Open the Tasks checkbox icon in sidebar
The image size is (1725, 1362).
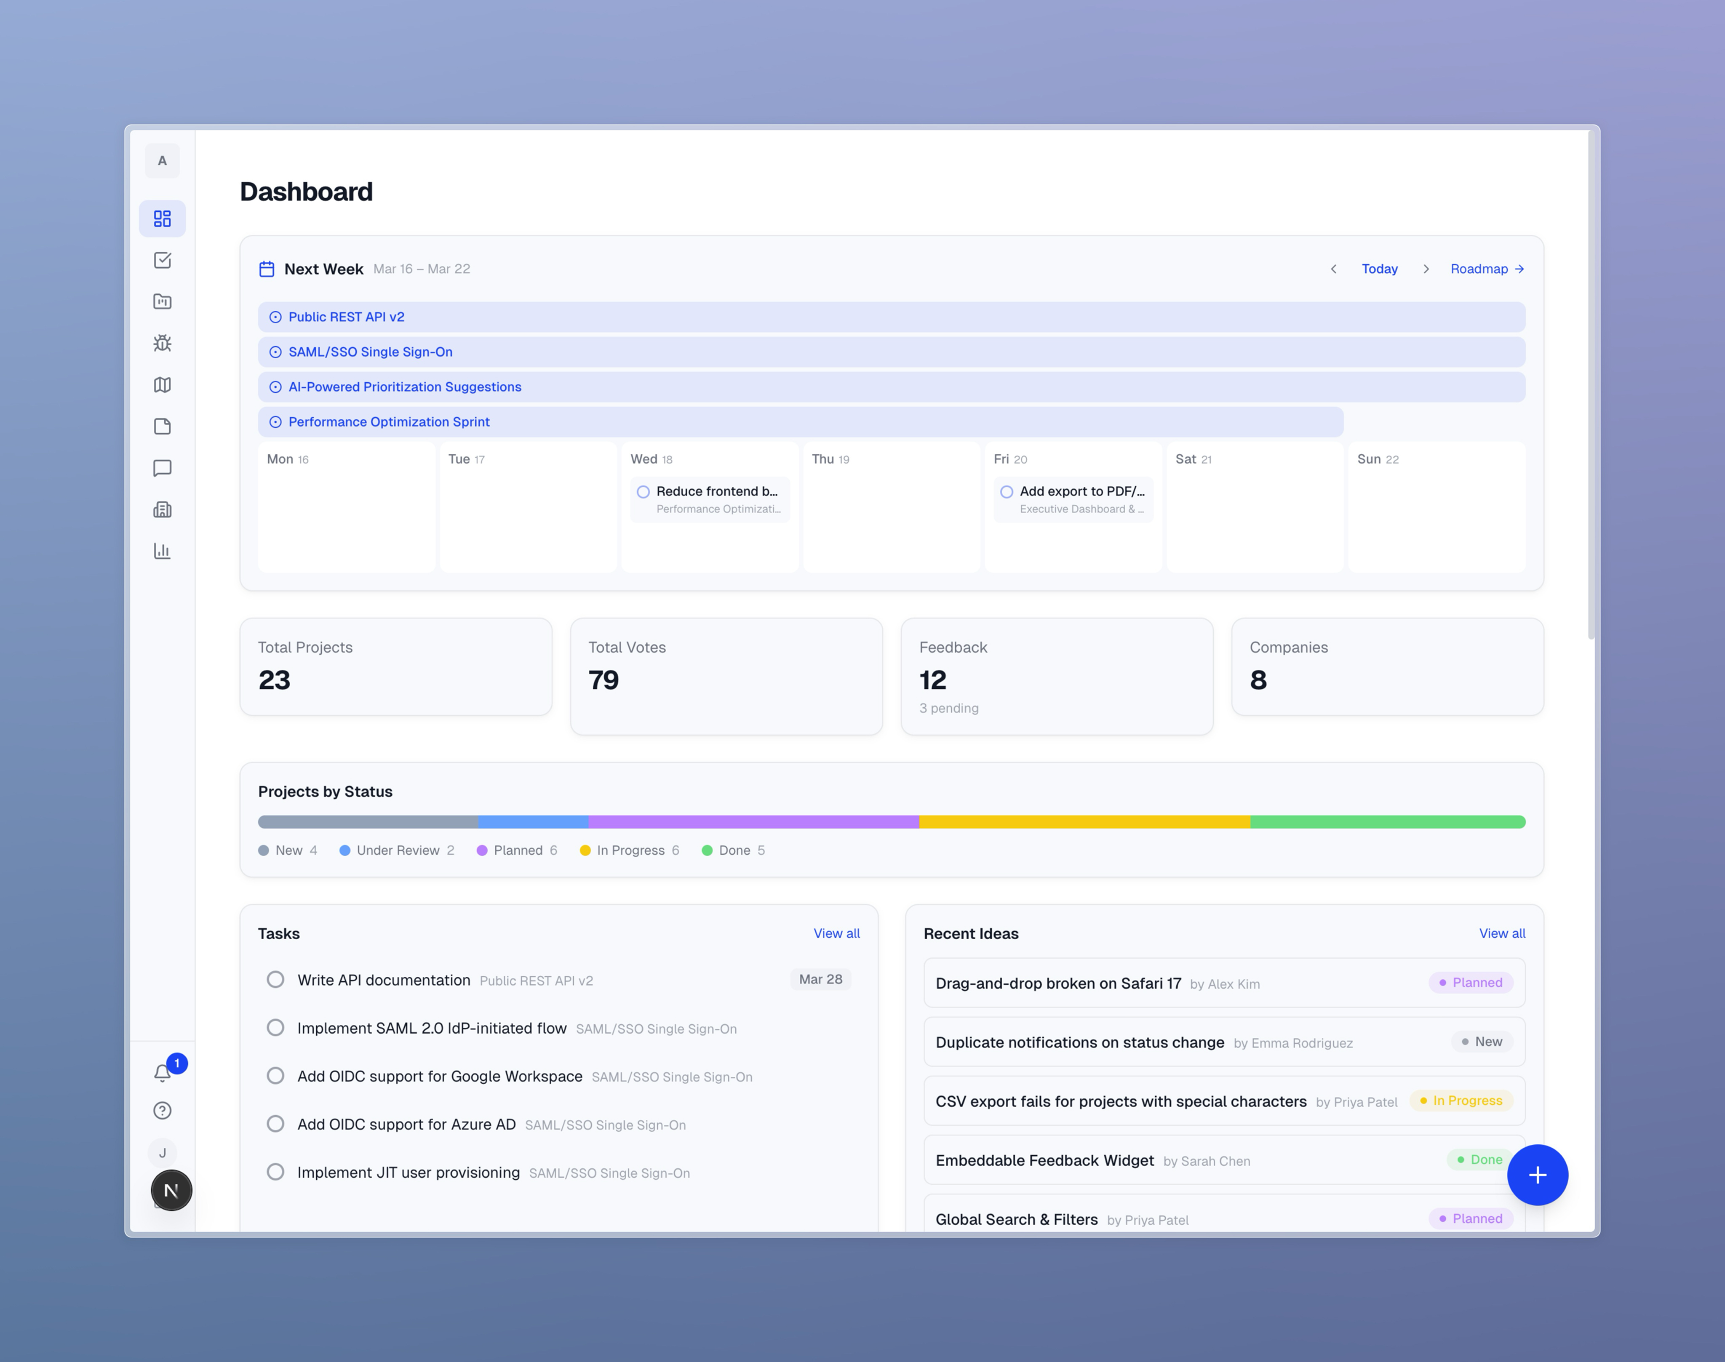(162, 260)
